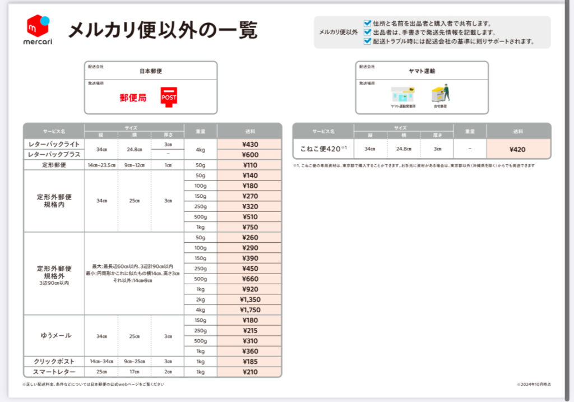Click the メルカリ便以外 label in the gray box

coord(338,32)
